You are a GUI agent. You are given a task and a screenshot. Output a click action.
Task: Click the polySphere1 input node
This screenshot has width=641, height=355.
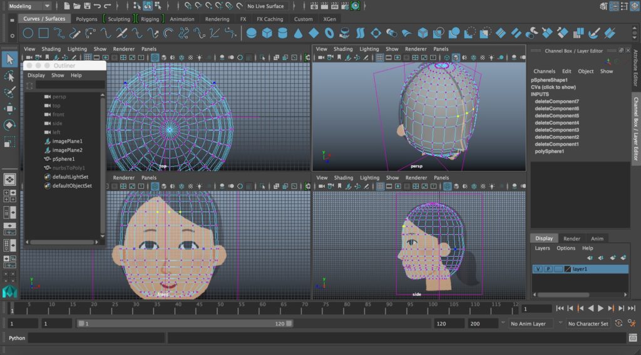[x=549, y=152]
